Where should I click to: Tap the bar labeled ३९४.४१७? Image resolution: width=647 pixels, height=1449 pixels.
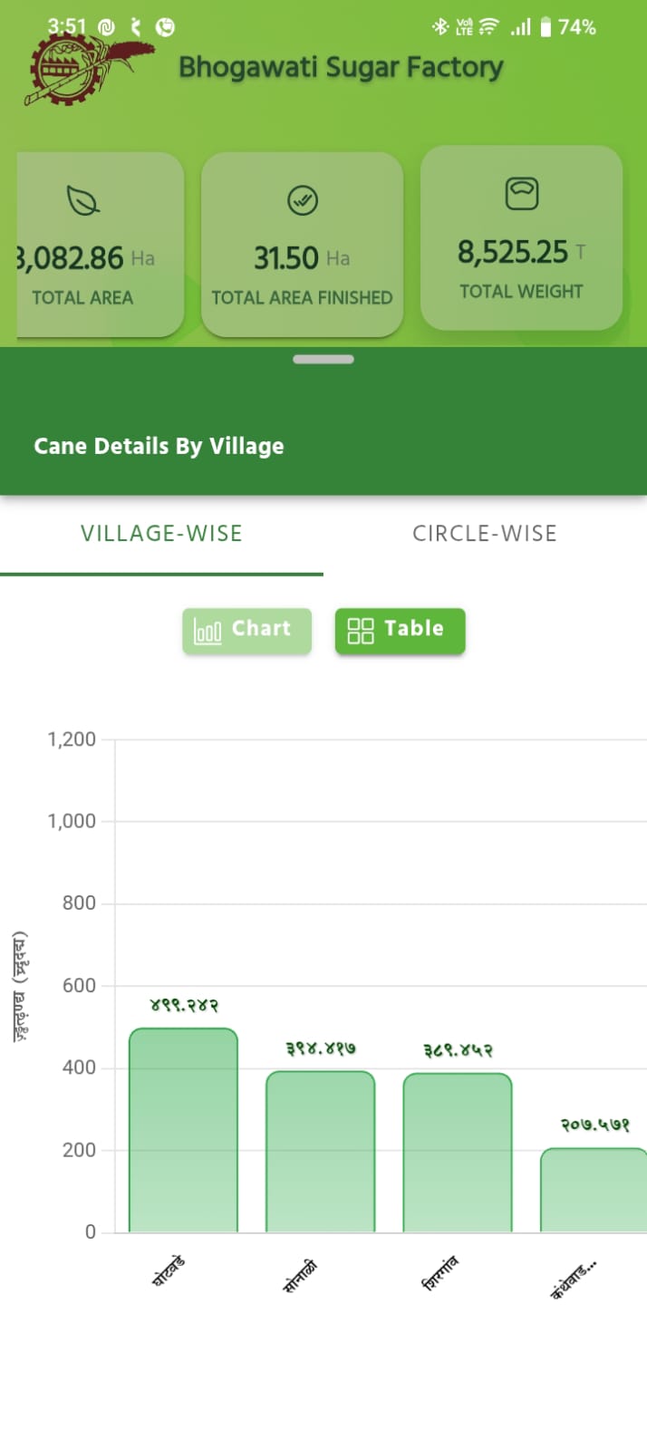tap(320, 1151)
